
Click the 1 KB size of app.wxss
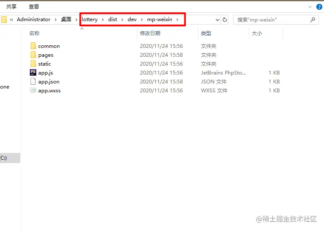[x=274, y=90]
